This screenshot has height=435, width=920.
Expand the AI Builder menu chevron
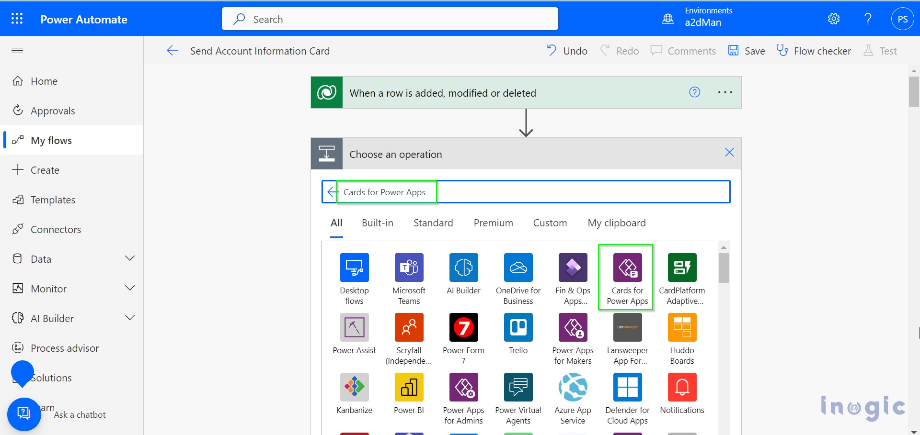[130, 318]
